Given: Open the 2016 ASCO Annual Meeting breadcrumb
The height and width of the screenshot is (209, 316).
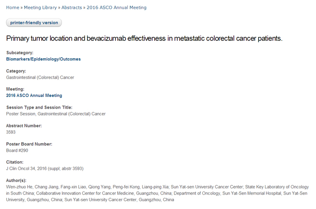Looking at the screenshot, I should (x=116, y=8).
